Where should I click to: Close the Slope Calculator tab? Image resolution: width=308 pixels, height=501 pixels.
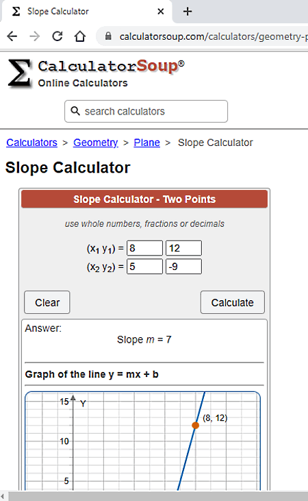(161, 12)
